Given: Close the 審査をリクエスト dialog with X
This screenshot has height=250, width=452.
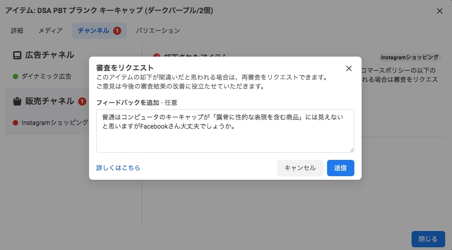Looking at the screenshot, I should (x=349, y=68).
